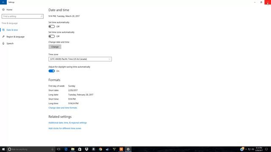The height and width of the screenshot is (152, 271).
Task: Launch Google Chrome from the taskbar
Action: (x=100, y=149)
